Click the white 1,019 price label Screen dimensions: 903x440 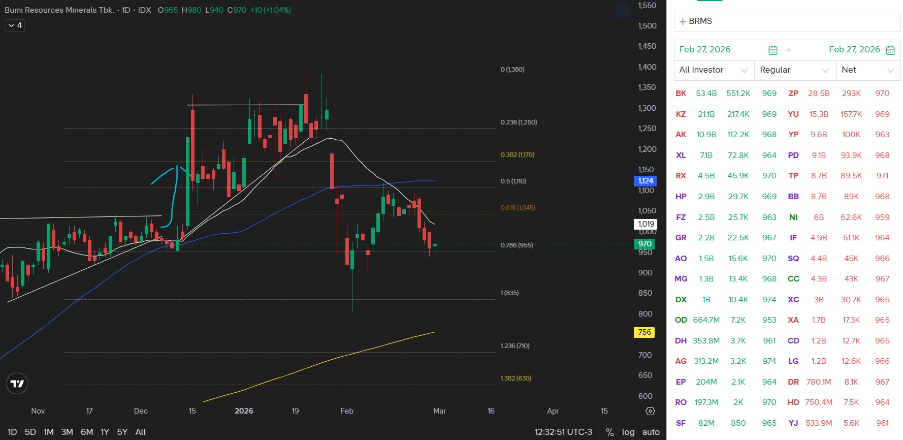click(x=646, y=224)
